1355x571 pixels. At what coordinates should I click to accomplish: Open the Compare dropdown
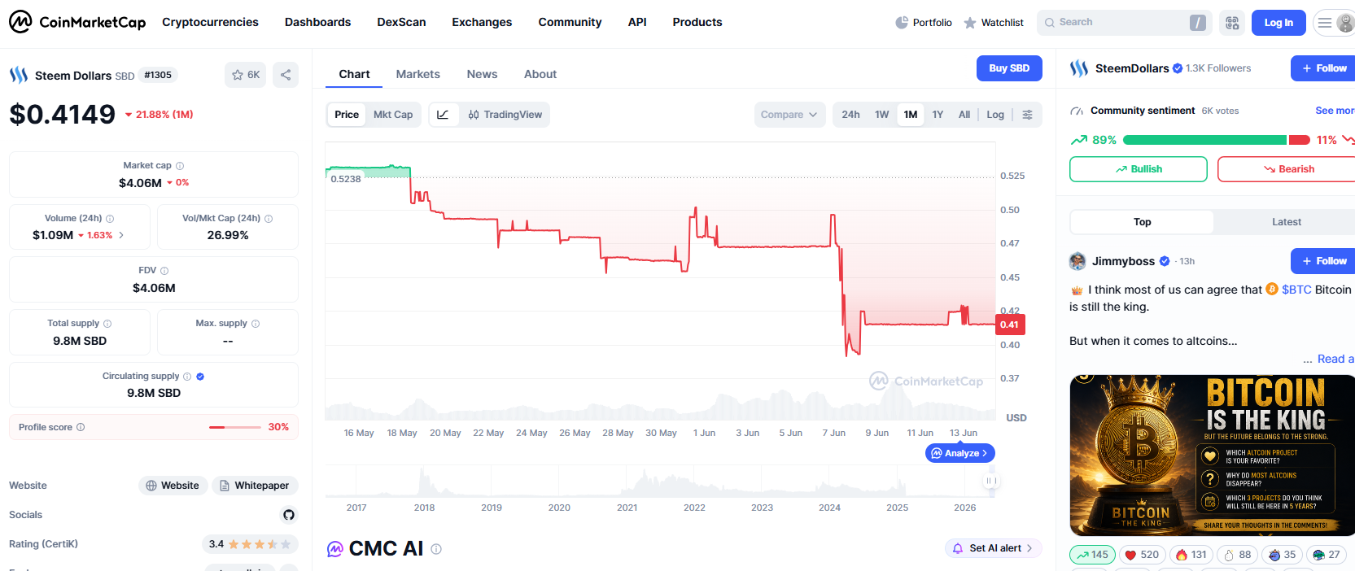coord(789,115)
